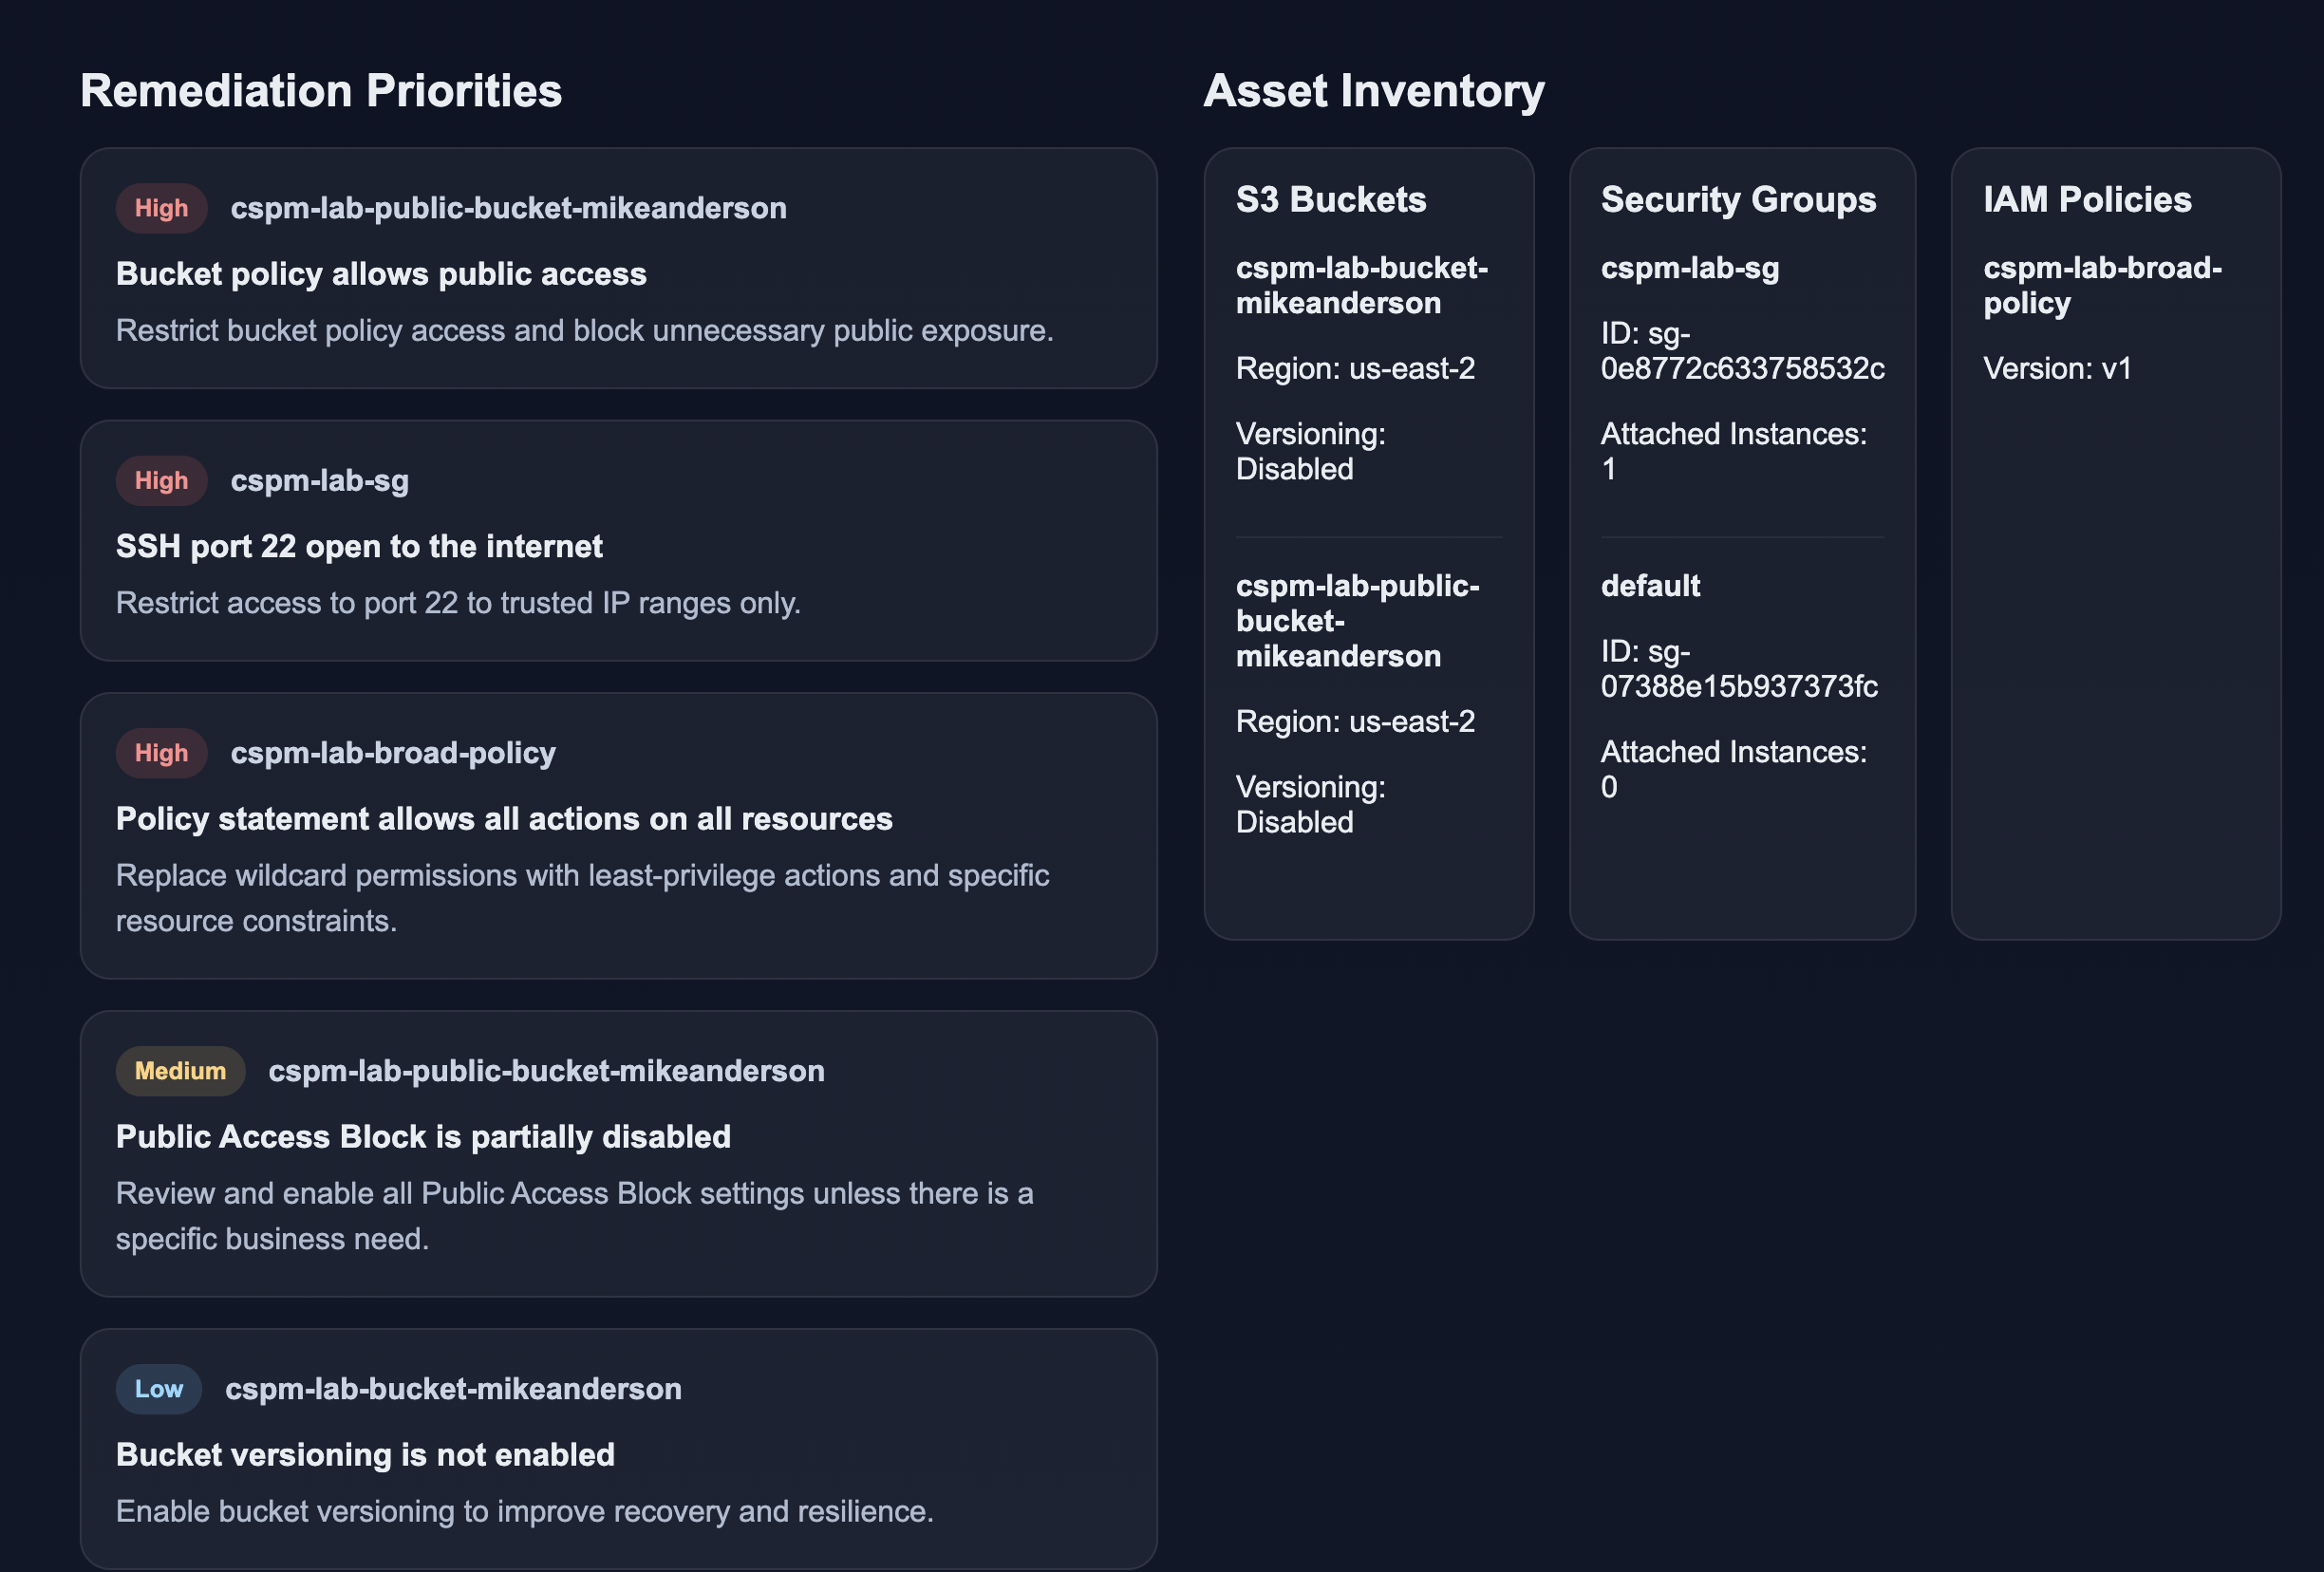Select cspm-lab-bucket-mikeanderson in S3 Buckets inventory
Screen dimensions: 2324x1572
(1361, 286)
